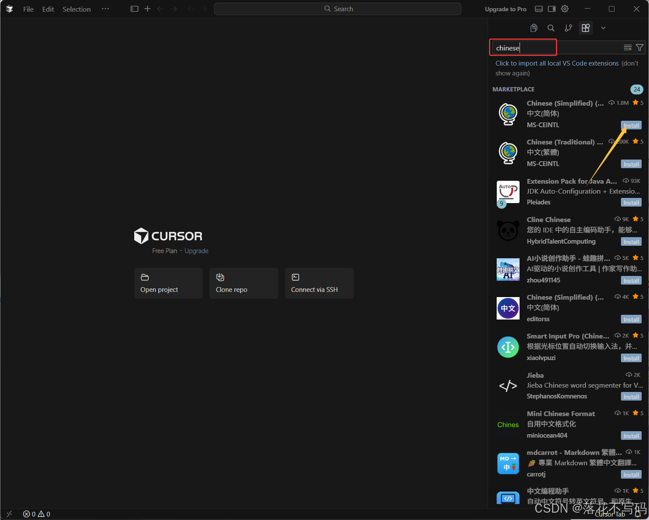The width and height of the screenshot is (649, 520).
Task: Toggle the primary sidebar layout icon
Action: pyautogui.click(x=135, y=9)
